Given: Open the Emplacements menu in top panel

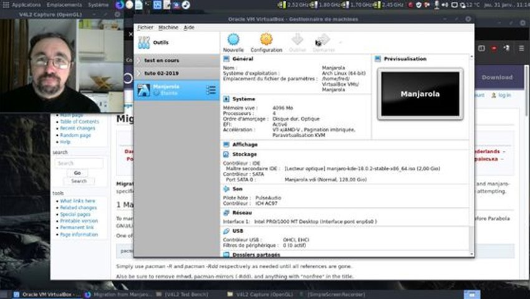Looking at the screenshot, I should coord(64,5).
